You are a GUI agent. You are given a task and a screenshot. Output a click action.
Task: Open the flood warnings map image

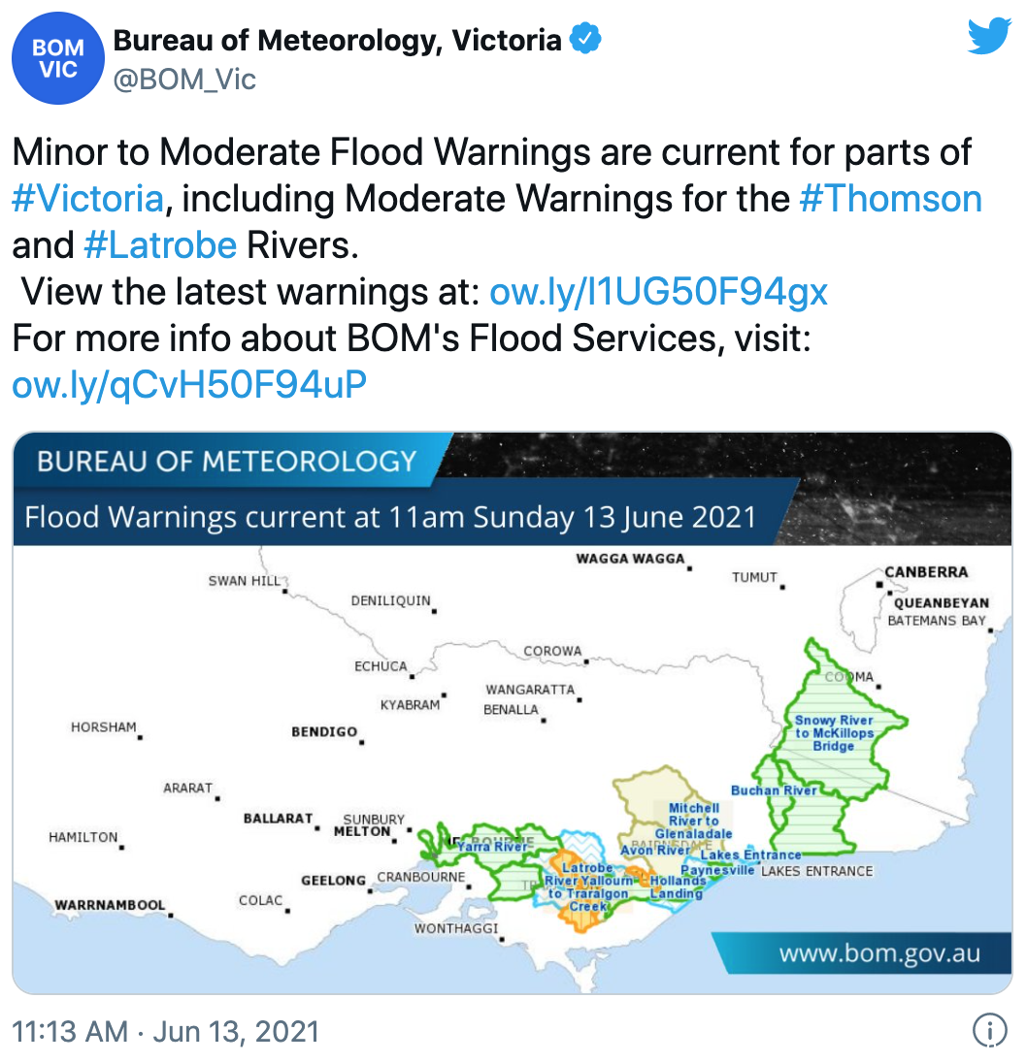(513, 713)
